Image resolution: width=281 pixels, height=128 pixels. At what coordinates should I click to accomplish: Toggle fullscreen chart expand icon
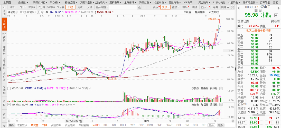click(x=232, y=7)
